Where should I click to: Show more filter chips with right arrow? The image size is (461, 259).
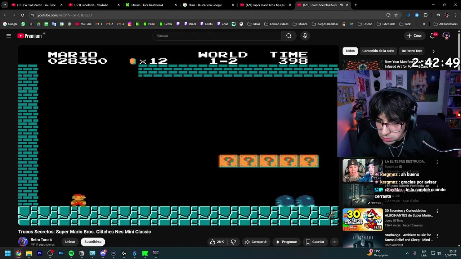pyautogui.click(x=433, y=51)
